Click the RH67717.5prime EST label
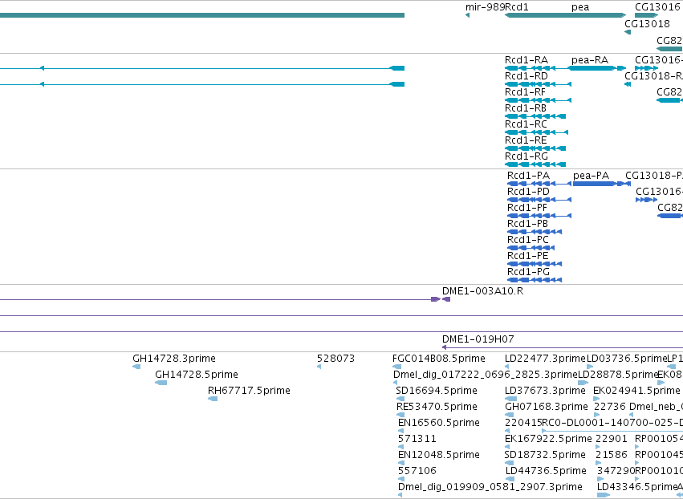Viewport: 683px width, 499px height. (x=249, y=391)
